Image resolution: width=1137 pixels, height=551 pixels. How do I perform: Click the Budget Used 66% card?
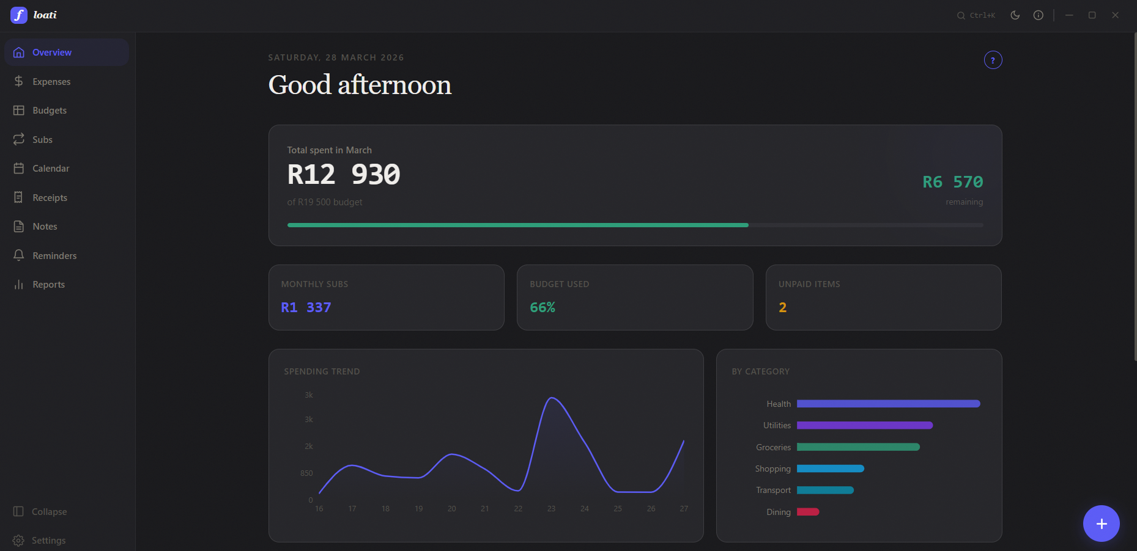[x=635, y=297]
